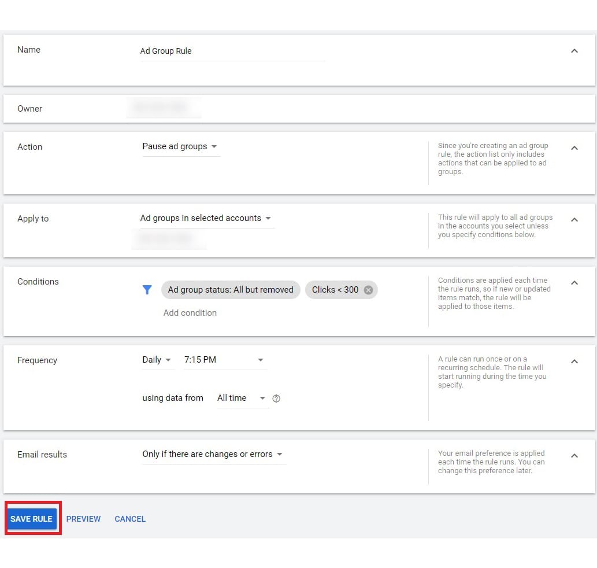Image resolution: width=597 pixels, height=568 pixels.
Task: Collapse the Name section
Action: click(574, 51)
